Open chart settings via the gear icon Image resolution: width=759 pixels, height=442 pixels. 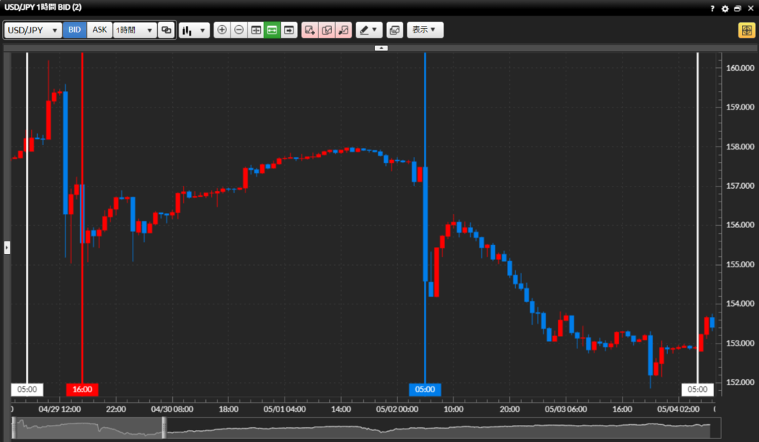(725, 8)
